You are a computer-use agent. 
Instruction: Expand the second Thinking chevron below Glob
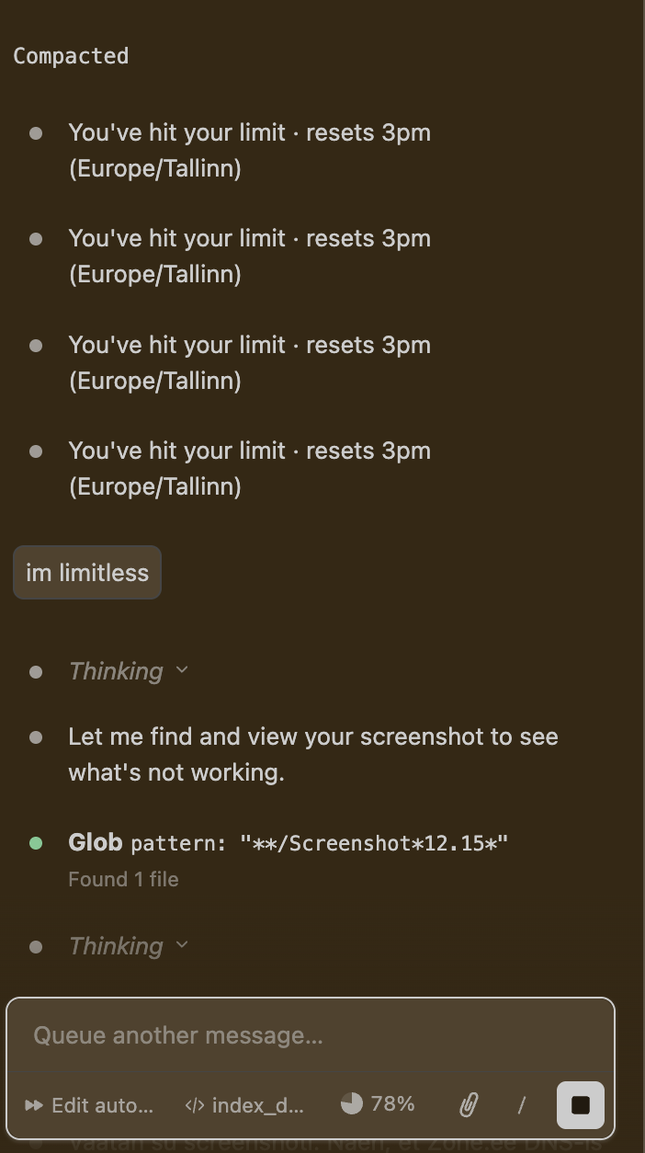pos(182,944)
